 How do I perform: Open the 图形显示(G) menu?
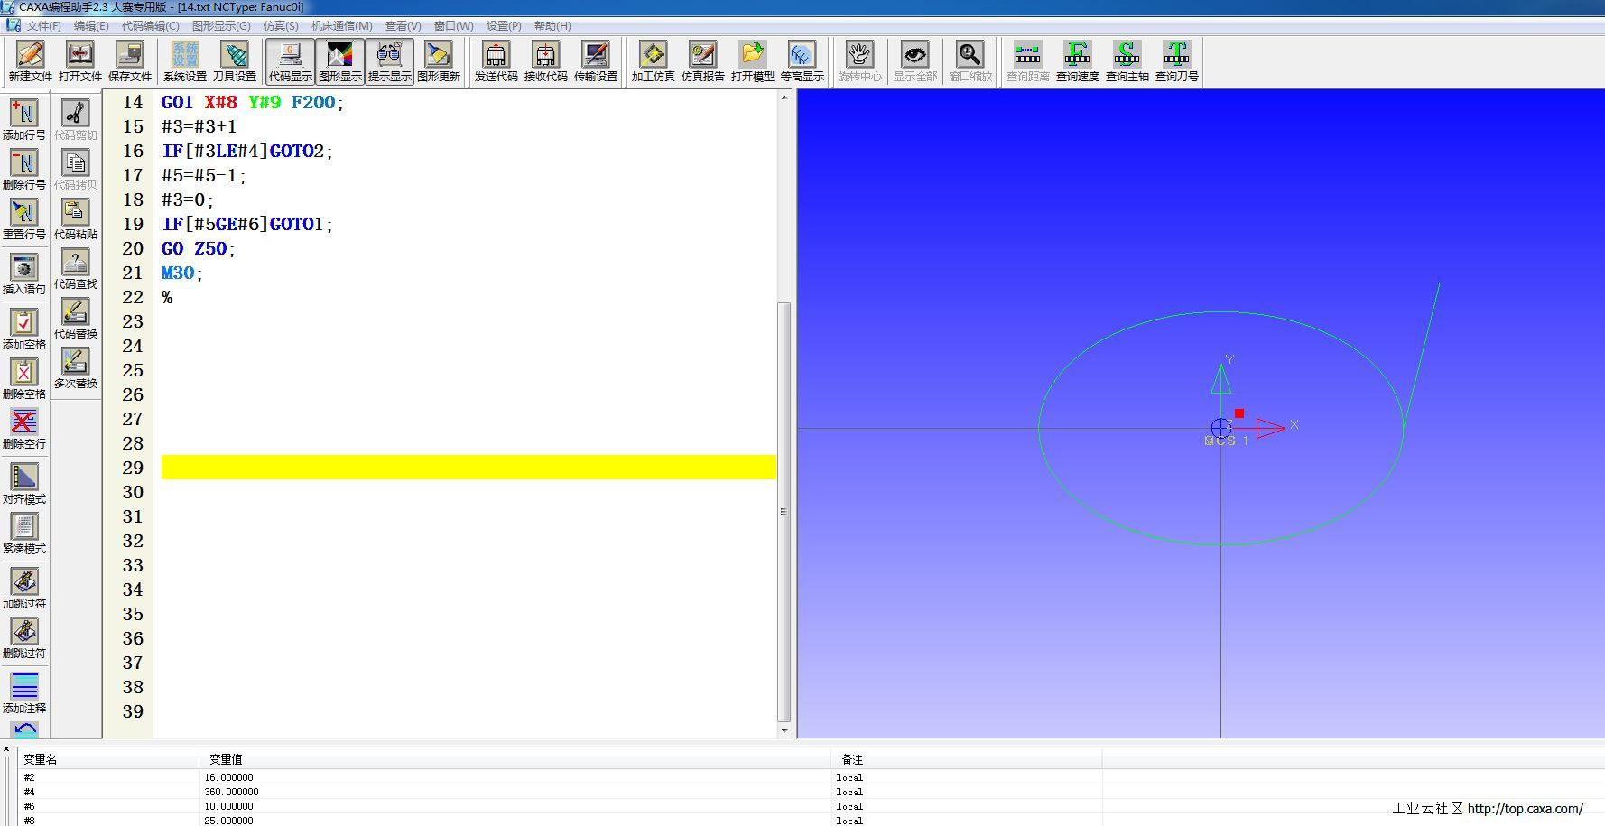point(221,26)
